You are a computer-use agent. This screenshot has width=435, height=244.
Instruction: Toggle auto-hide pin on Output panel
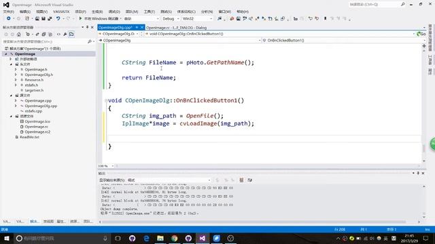[418, 174]
